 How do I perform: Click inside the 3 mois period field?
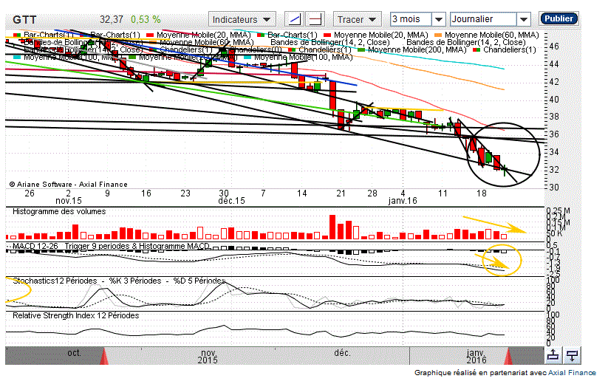[x=411, y=19]
